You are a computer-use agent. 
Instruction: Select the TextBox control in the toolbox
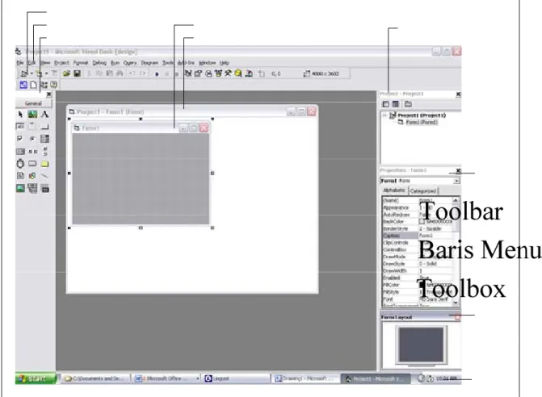coord(20,127)
